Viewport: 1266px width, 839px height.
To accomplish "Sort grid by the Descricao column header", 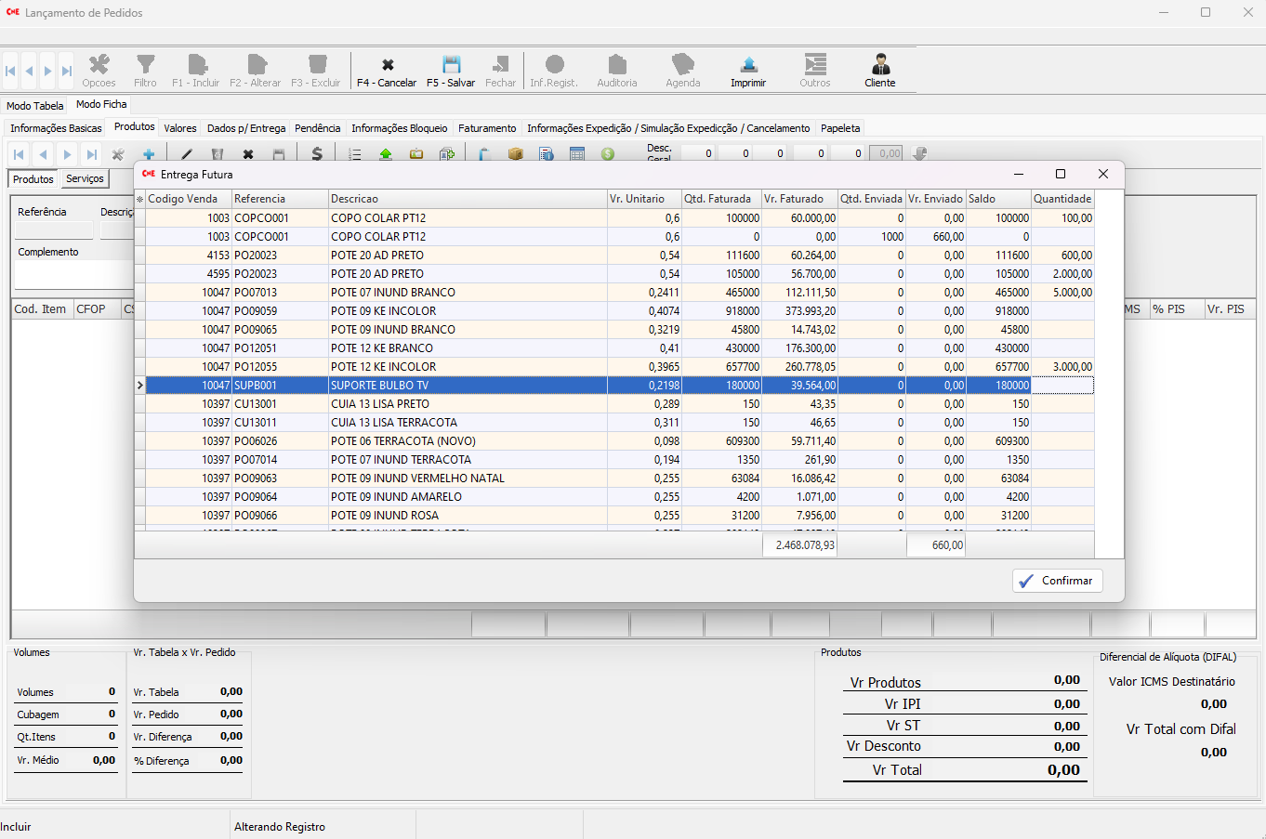I will pyautogui.click(x=467, y=199).
